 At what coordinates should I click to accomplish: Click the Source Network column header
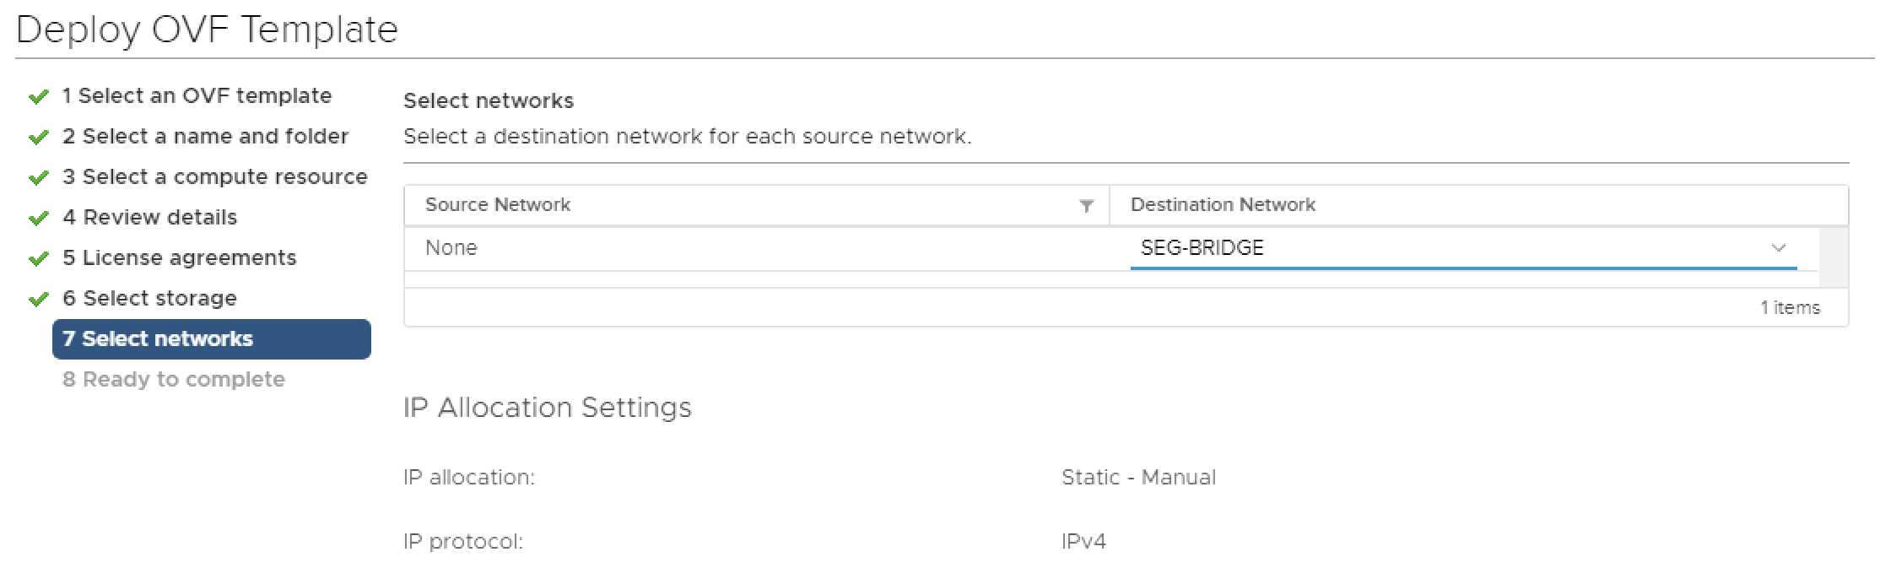coord(498,205)
